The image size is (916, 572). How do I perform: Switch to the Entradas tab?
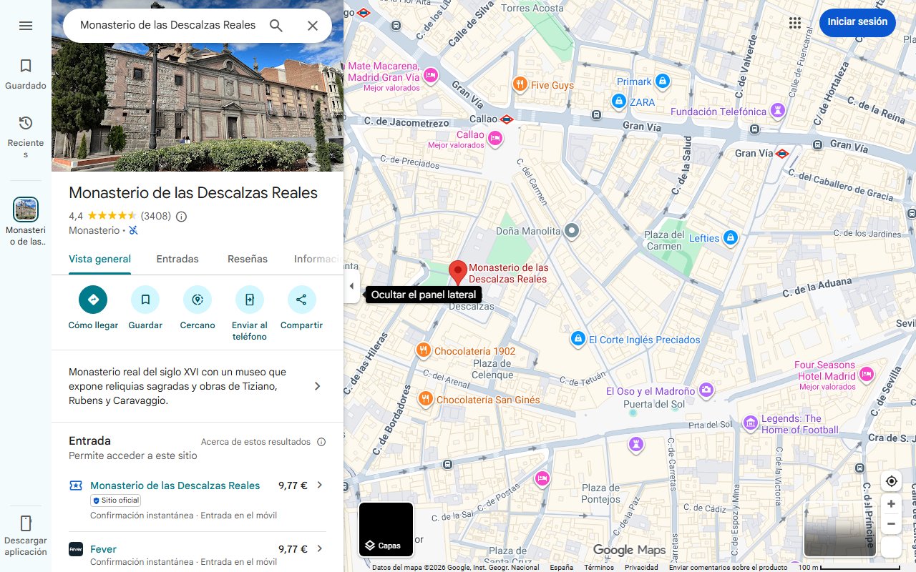[x=177, y=259]
